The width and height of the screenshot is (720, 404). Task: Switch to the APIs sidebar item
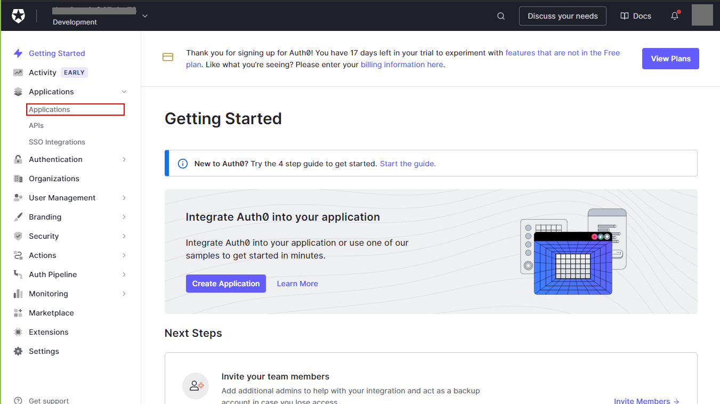(x=36, y=125)
